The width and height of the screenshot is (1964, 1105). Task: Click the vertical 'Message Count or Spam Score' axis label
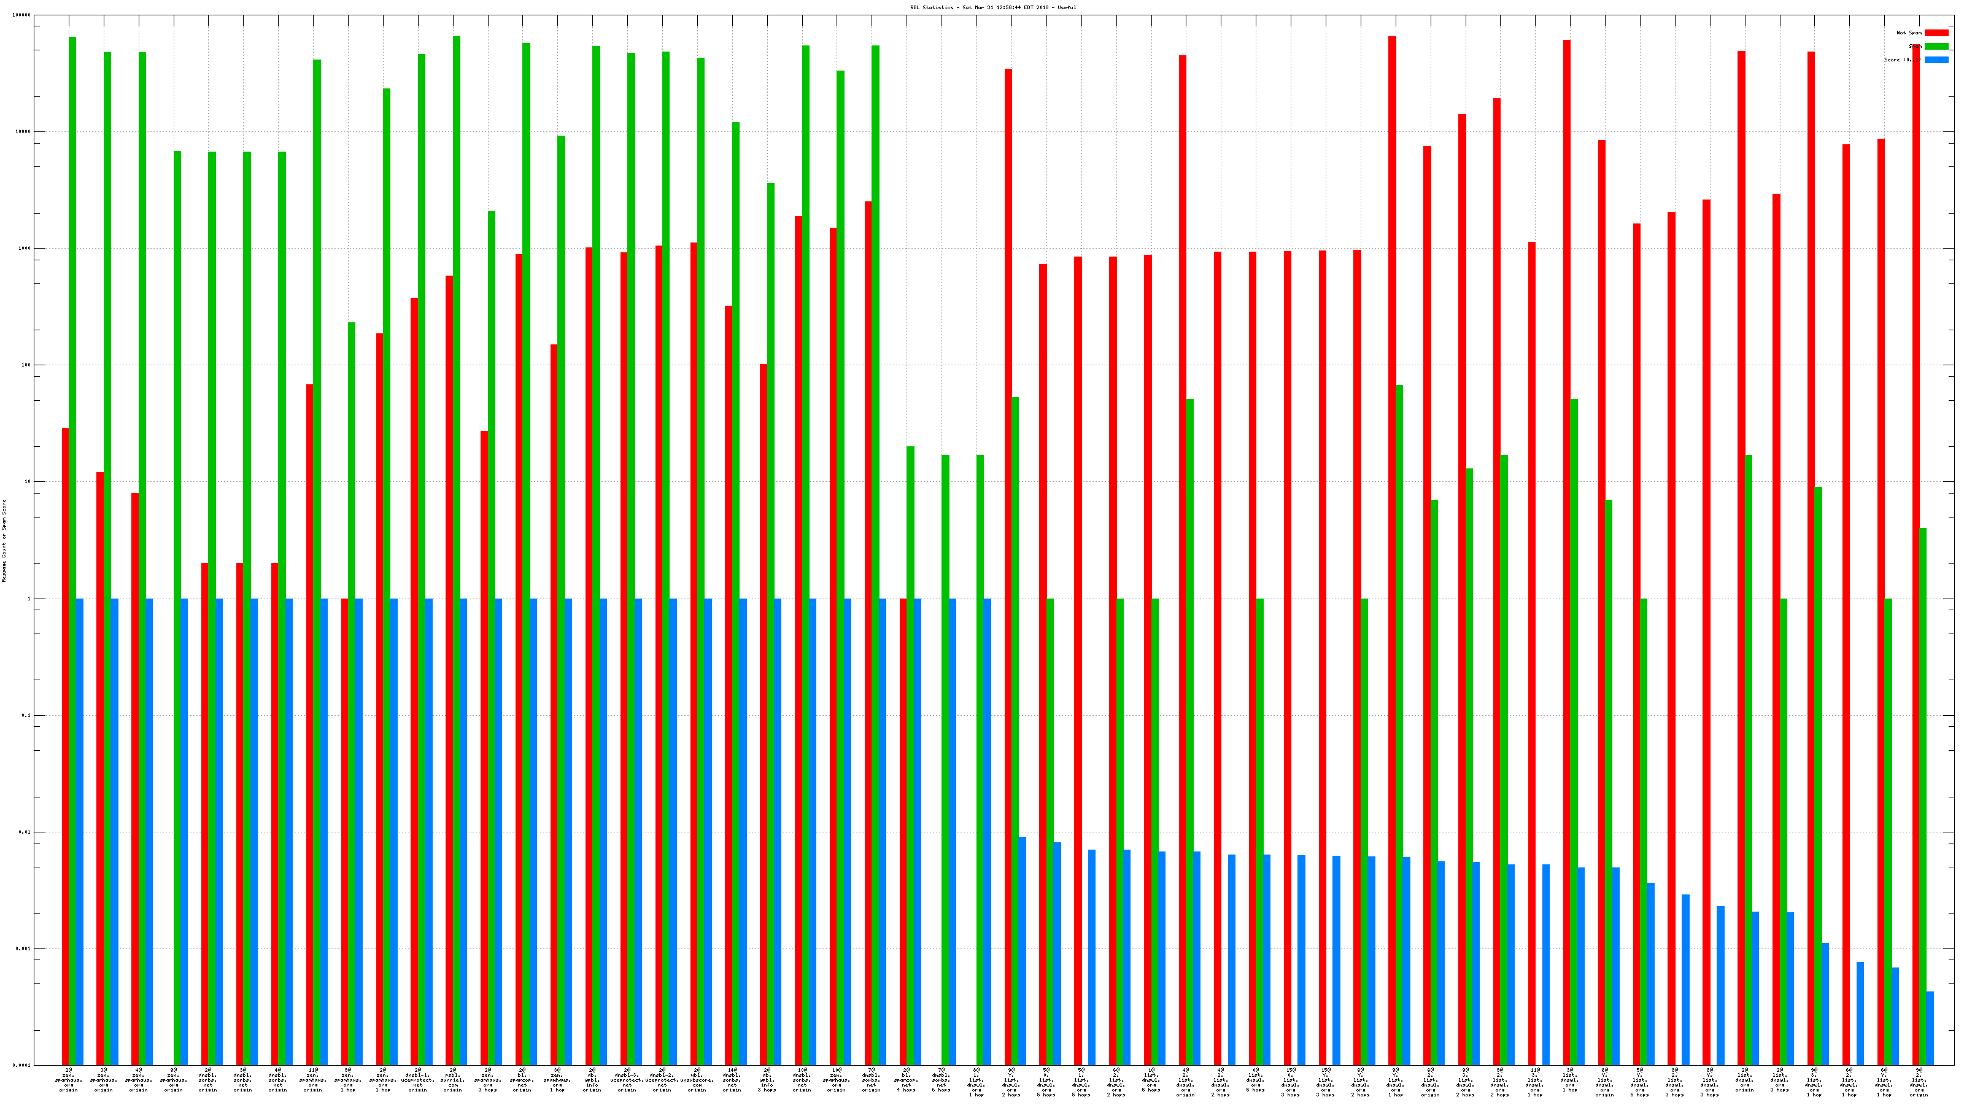tap(4, 540)
